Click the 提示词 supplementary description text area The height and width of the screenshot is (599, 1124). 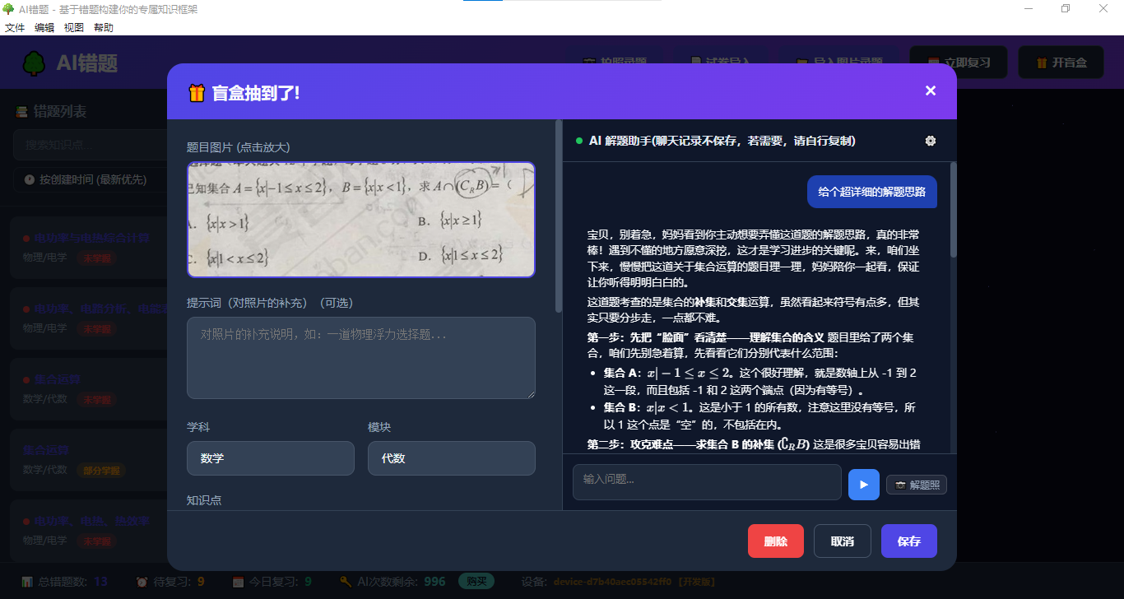tap(361, 358)
